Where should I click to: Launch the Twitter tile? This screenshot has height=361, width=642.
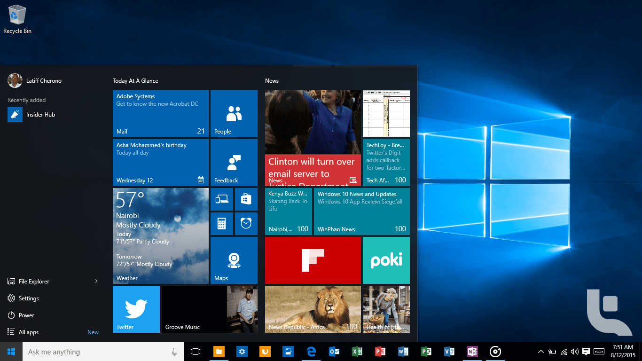click(x=136, y=309)
